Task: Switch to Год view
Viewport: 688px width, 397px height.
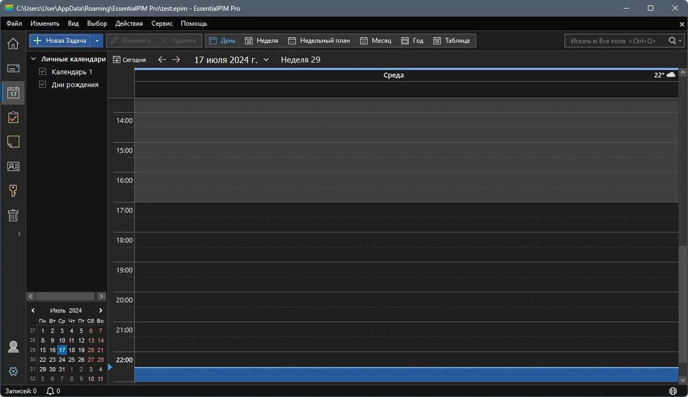Action: [412, 41]
